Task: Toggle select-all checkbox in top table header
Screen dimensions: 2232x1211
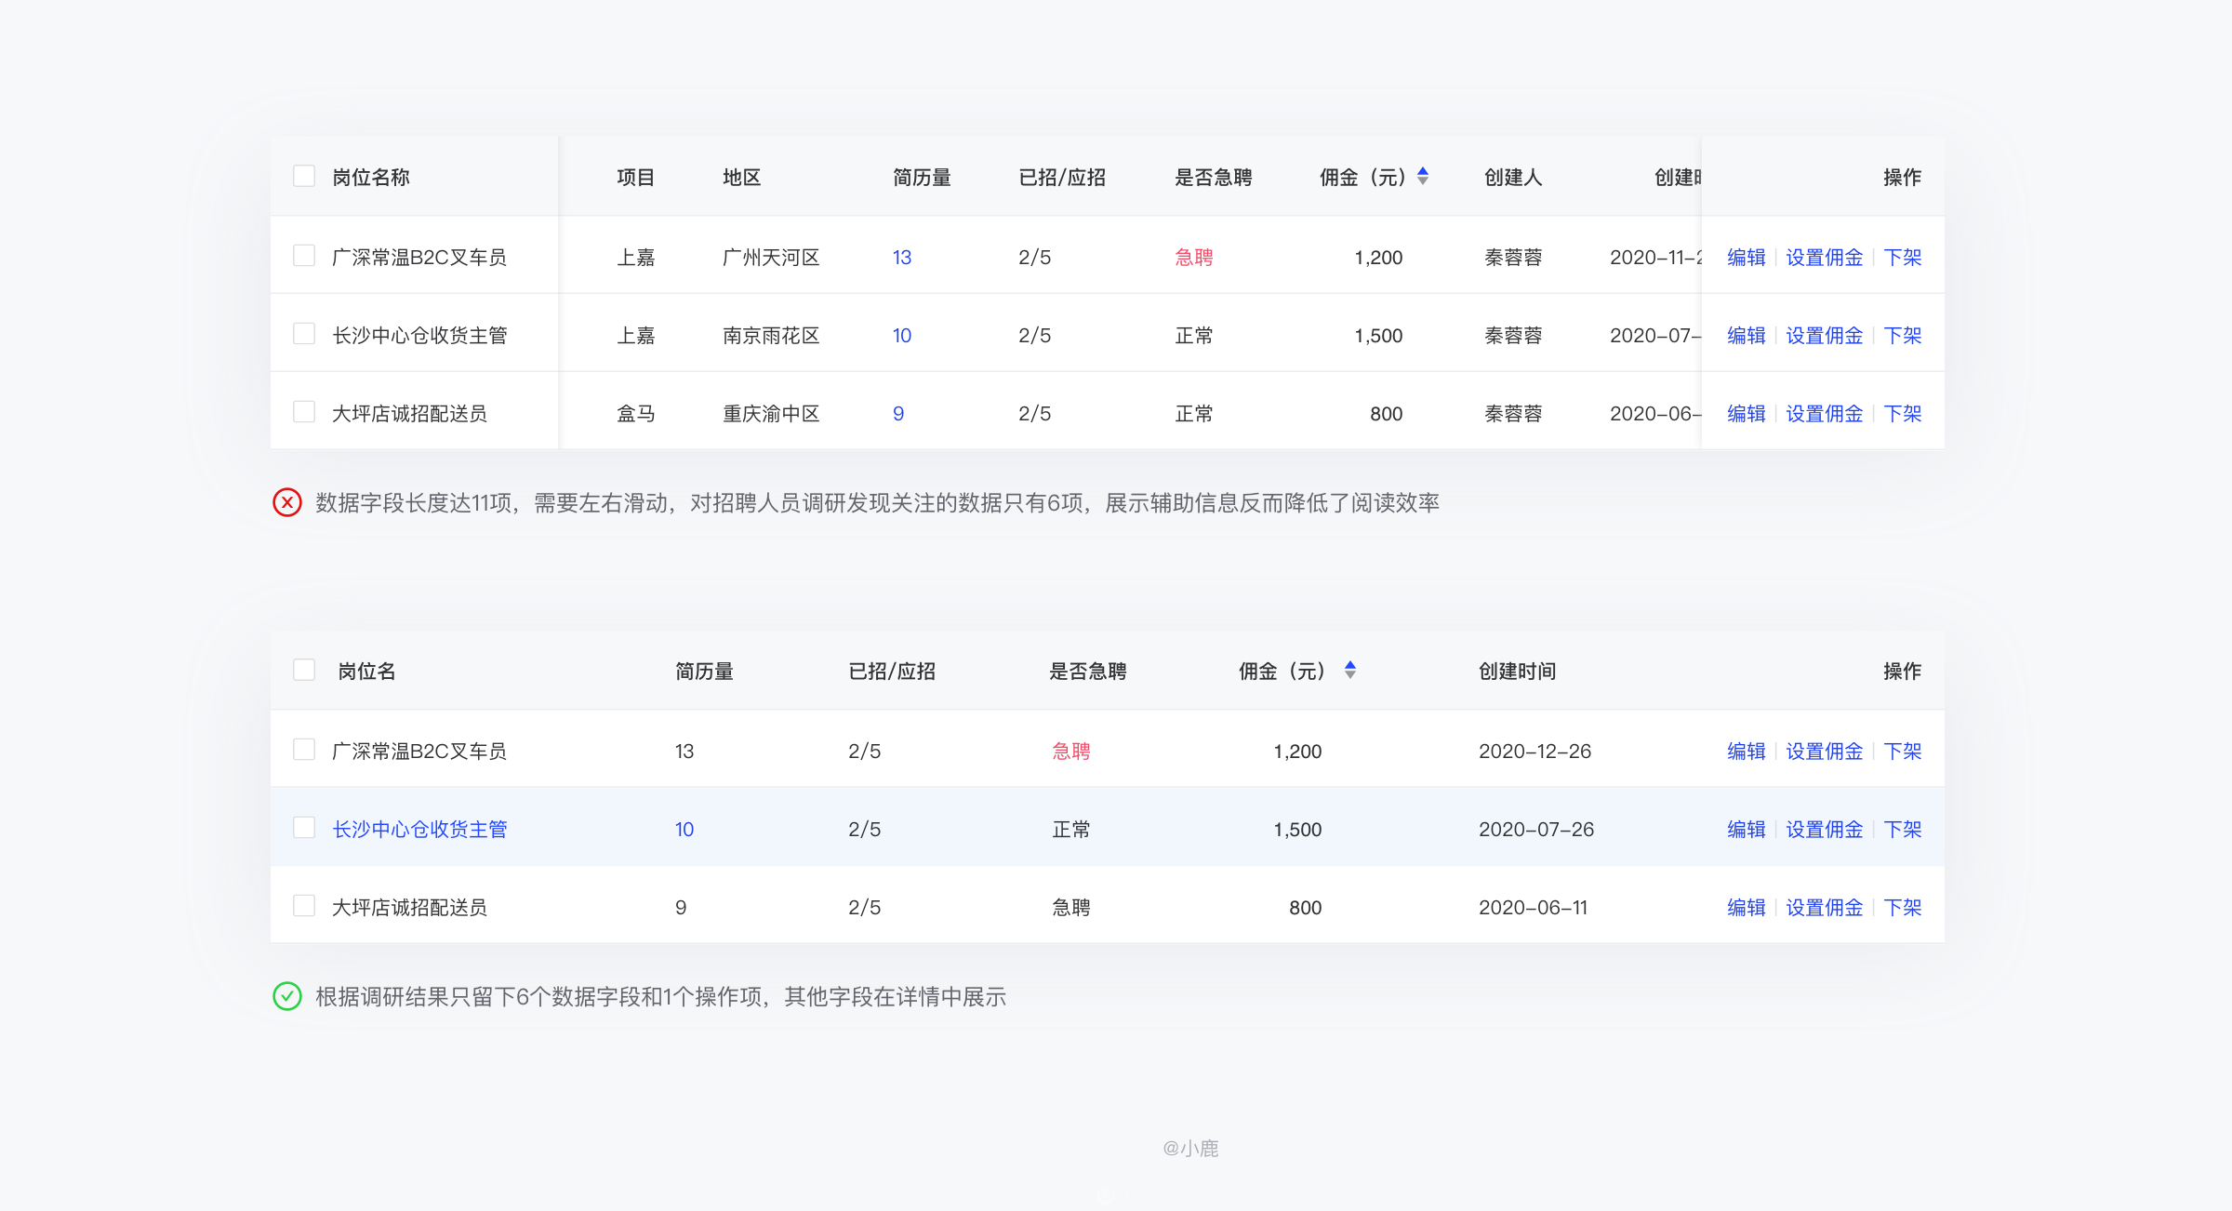Action: tap(304, 176)
